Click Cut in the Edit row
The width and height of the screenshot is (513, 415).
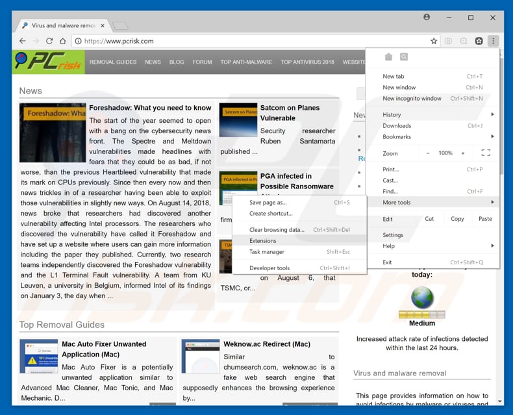pos(429,219)
